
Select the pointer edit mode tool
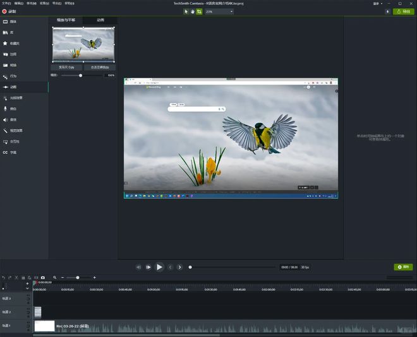186,11
